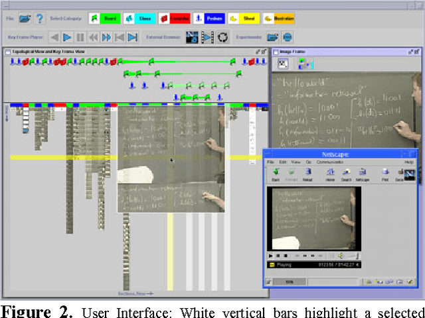Screen dimensions: 425x318
Task: Click Netscape Home button
Action: tap(330, 175)
